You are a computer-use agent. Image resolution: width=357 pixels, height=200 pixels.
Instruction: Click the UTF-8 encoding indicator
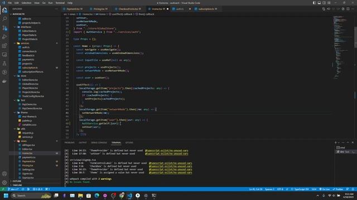pyautogui.click(x=280, y=189)
